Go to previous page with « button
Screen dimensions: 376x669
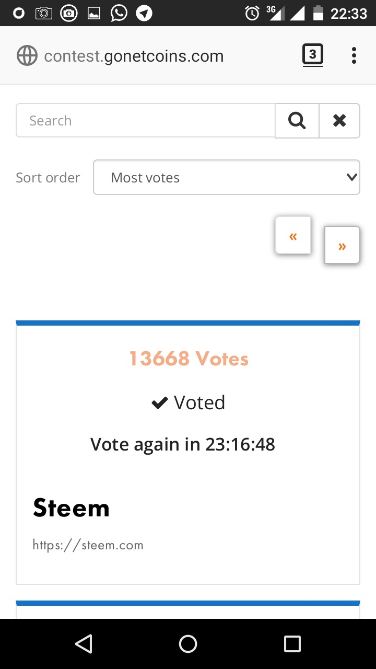[293, 236]
